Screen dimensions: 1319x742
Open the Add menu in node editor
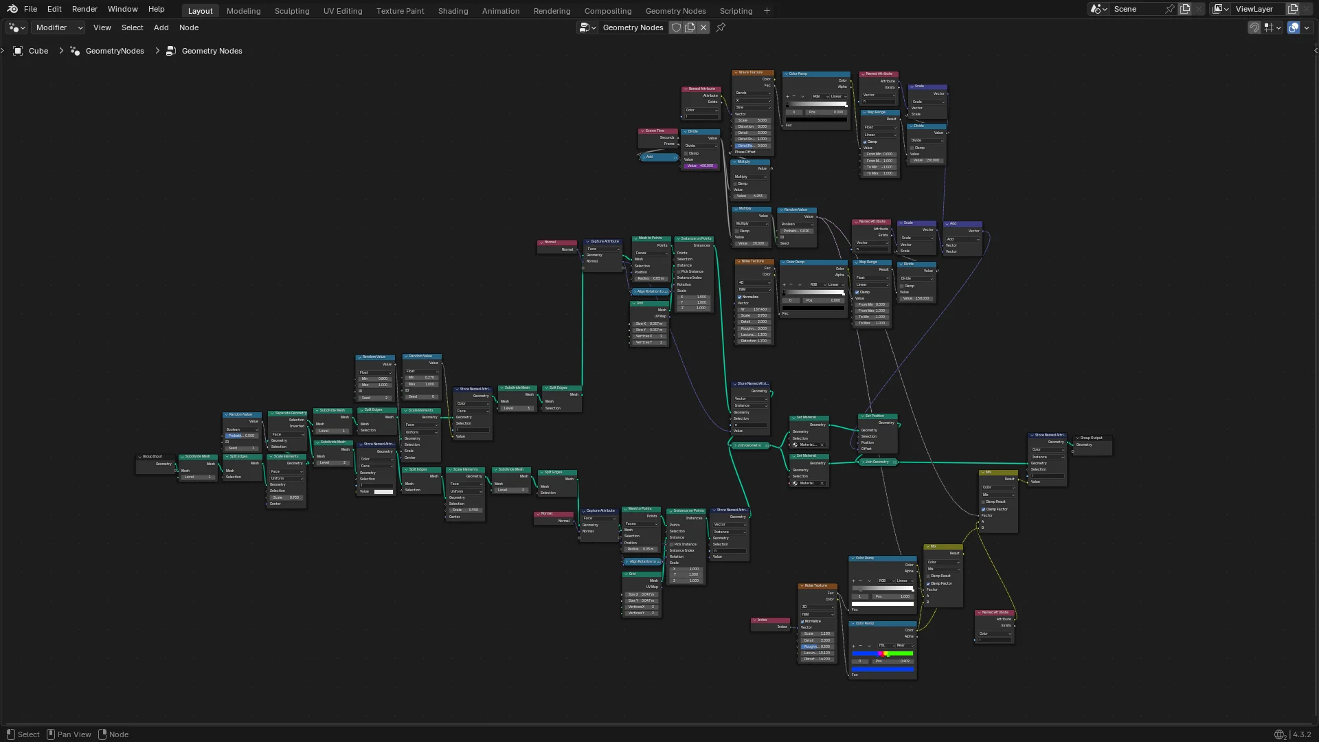coord(161,27)
